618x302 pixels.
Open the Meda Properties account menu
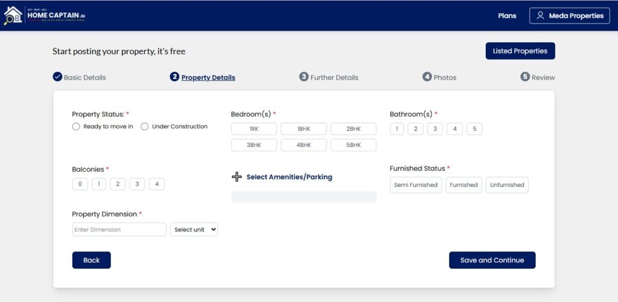(570, 16)
